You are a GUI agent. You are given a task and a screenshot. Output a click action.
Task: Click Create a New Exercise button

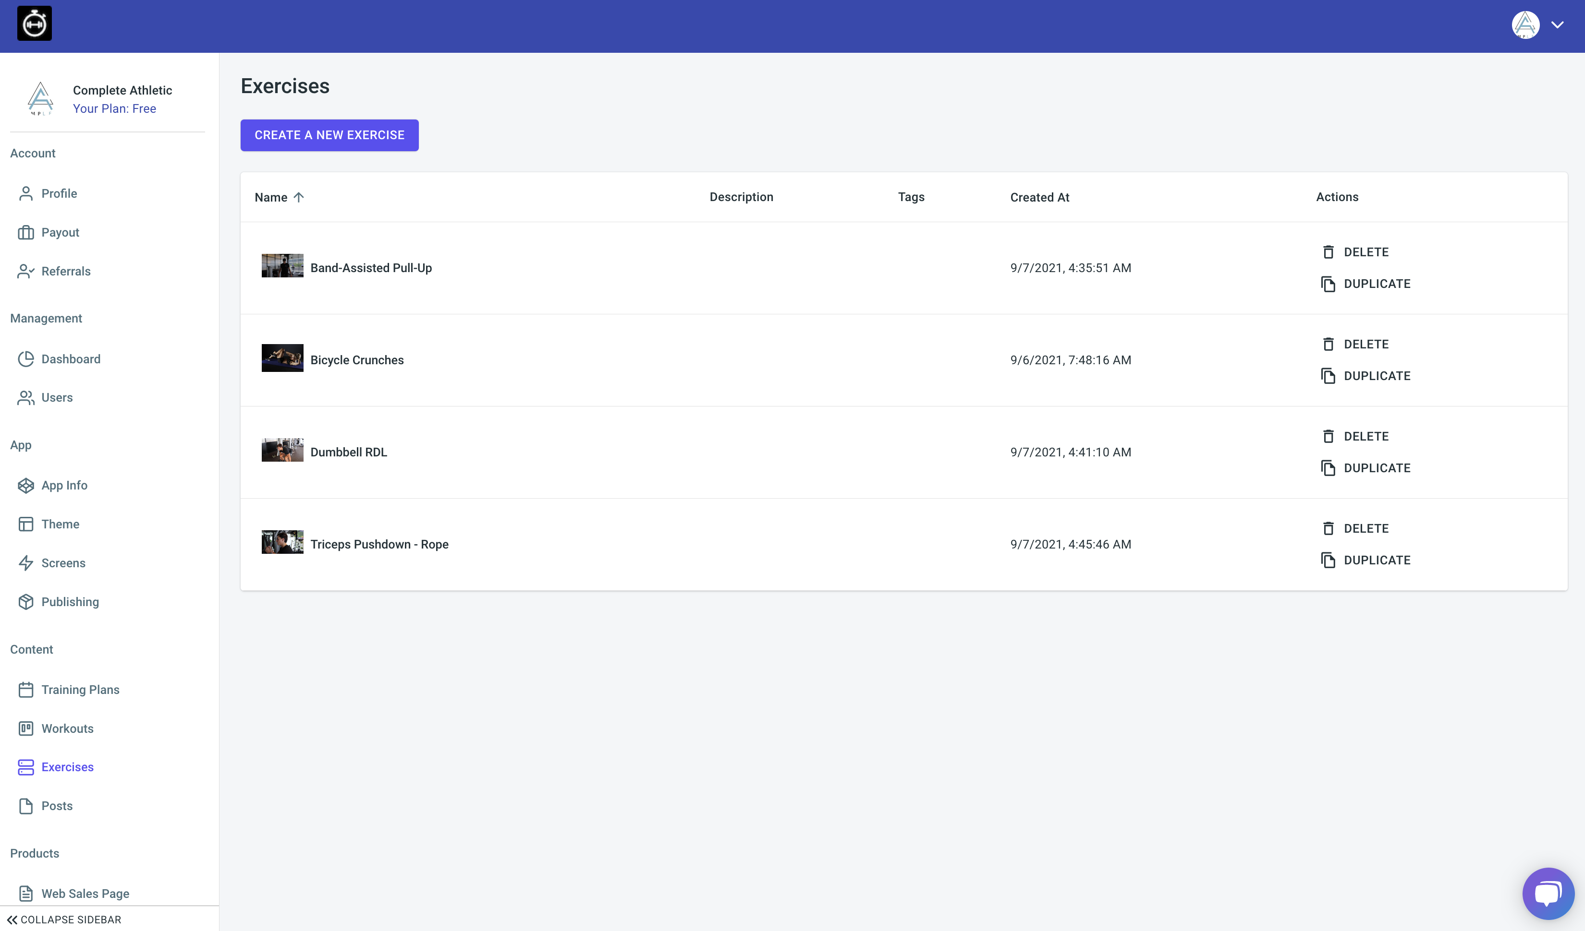[329, 135]
